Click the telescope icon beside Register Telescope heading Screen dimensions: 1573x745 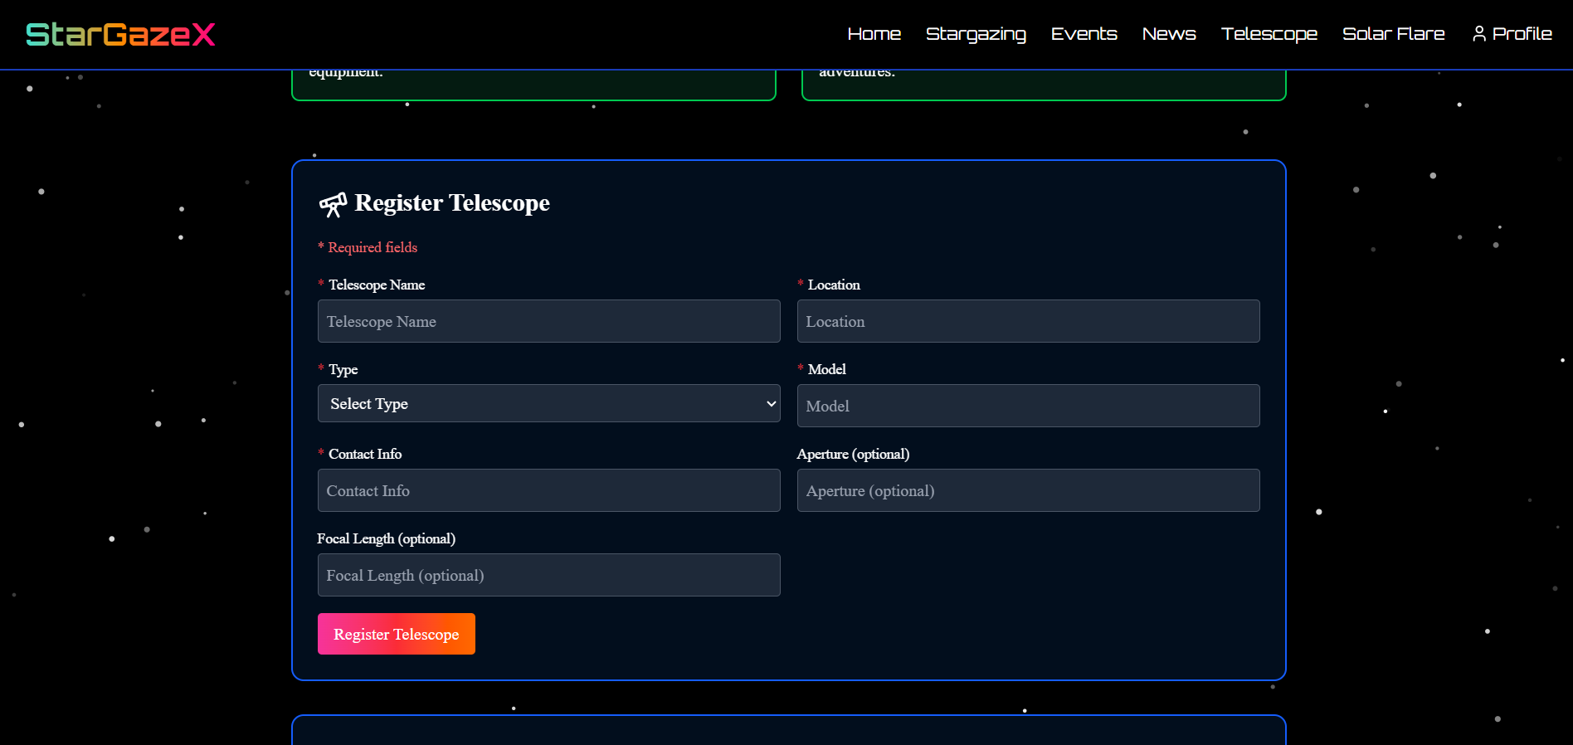(x=333, y=204)
